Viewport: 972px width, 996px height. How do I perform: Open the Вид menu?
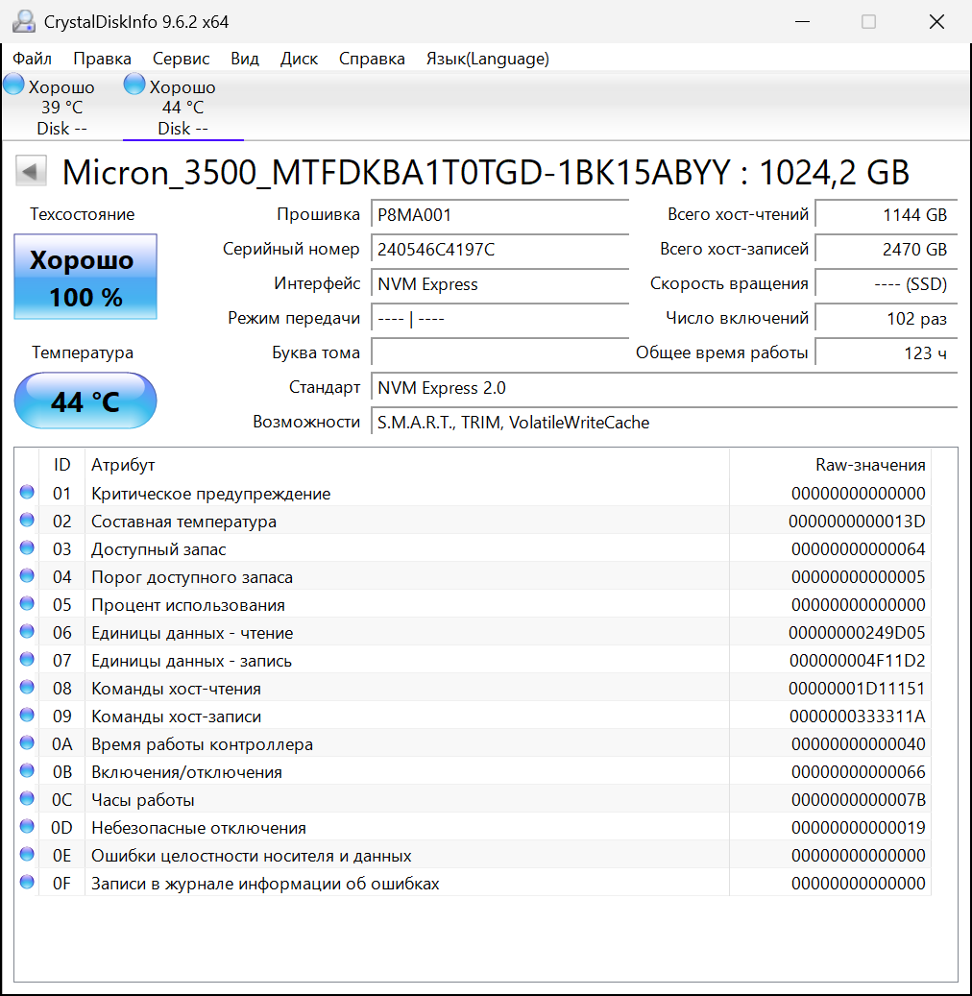[245, 60]
